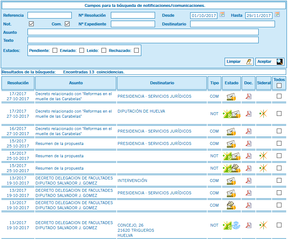Click the Estado column header
288x239 pixels.
pyautogui.click(x=231, y=83)
